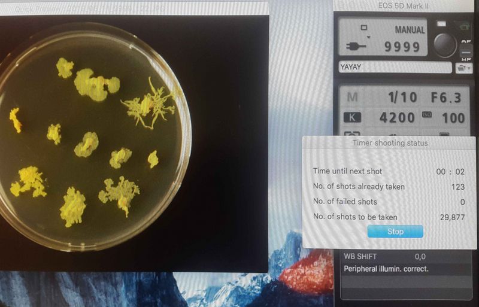Select the F6.3 aperture value
Image resolution: width=479 pixels, height=307 pixels.
(445, 98)
